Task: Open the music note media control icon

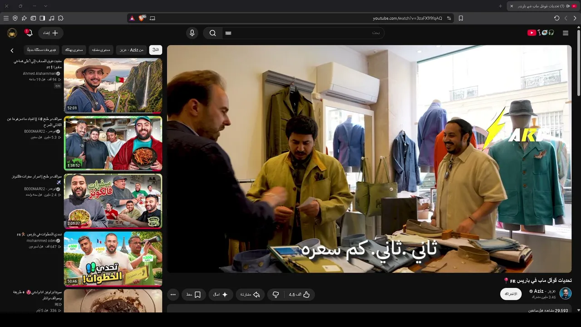Action: tap(51, 18)
